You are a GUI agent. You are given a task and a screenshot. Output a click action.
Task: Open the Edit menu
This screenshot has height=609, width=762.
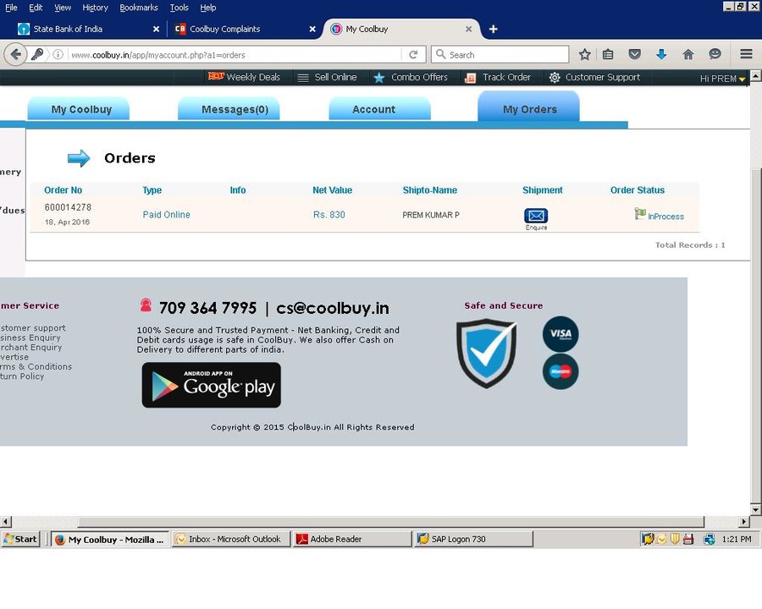(36, 8)
